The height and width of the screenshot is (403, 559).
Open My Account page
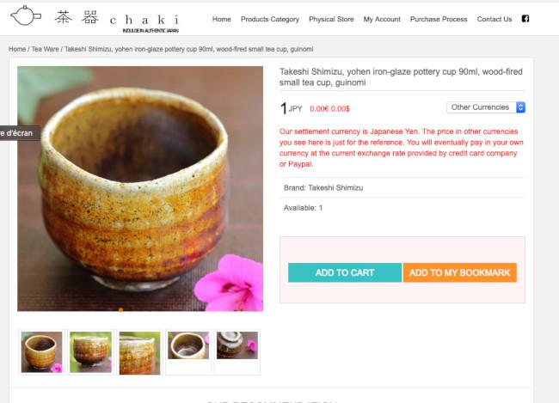point(382,19)
